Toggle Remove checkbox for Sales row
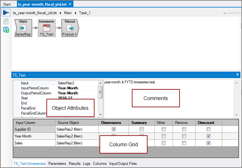This screenshot has width=242, height=168. (184, 143)
